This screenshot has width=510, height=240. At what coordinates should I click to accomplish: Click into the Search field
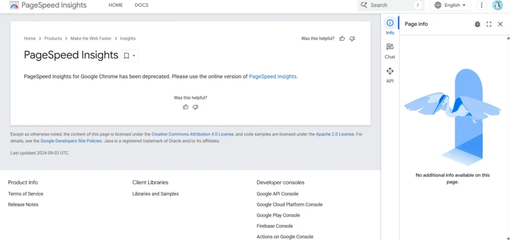[390, 5]
